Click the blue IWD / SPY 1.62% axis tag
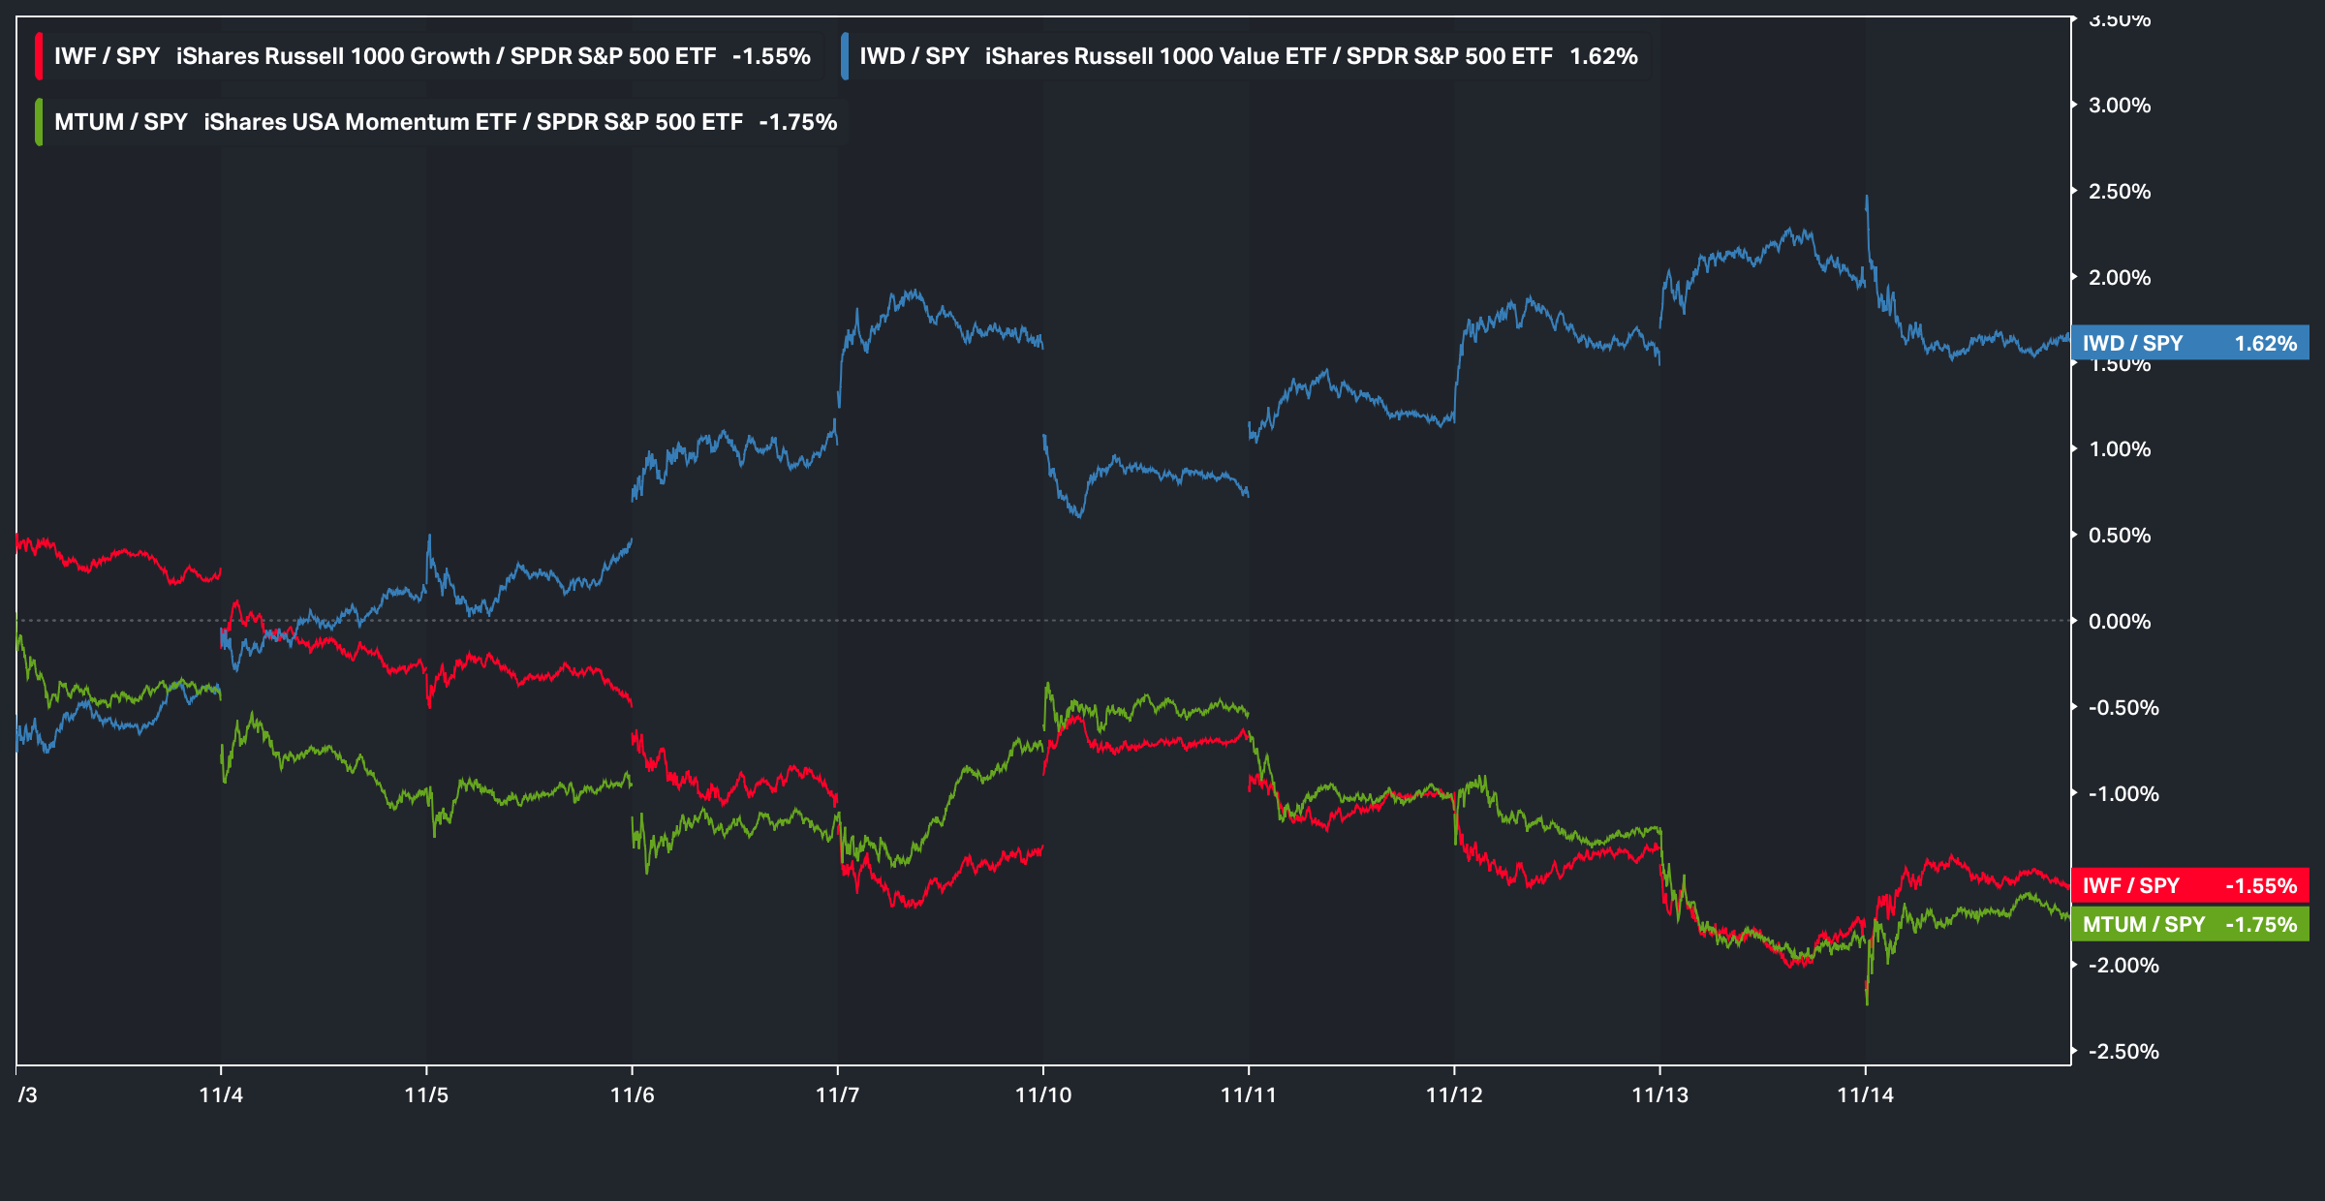 tap(2189, 343)
